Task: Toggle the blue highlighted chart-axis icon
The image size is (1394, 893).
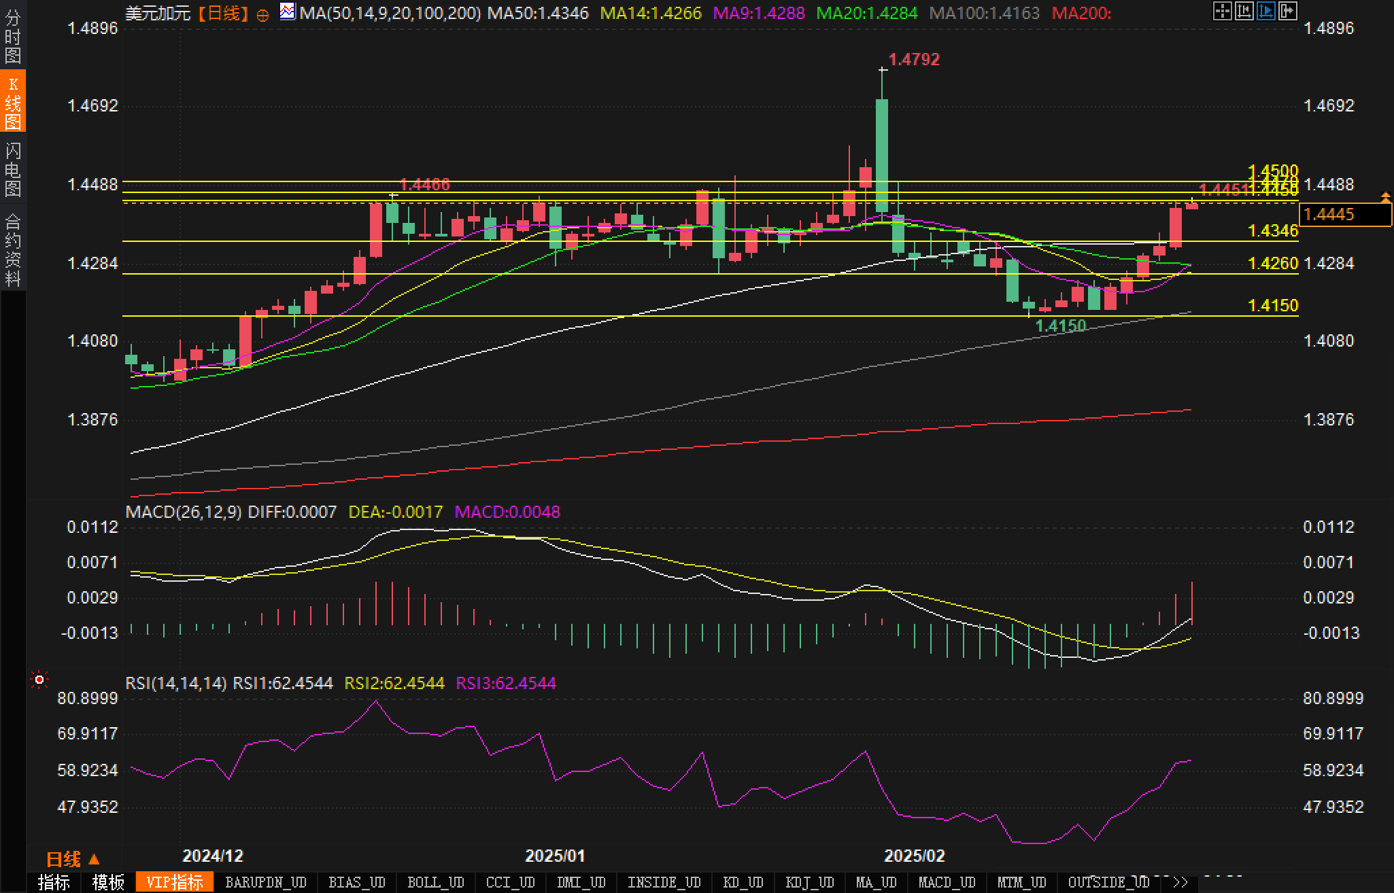Action: click(x=1266, y=11)
